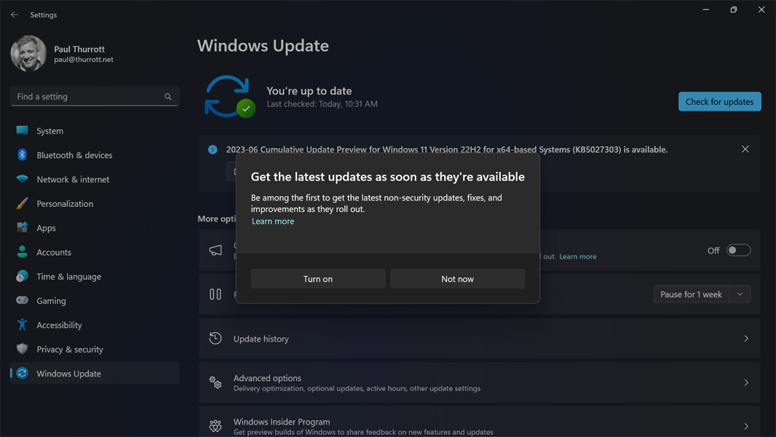
Task: Click the back arrow in Settings header
Action: point(15,15)
